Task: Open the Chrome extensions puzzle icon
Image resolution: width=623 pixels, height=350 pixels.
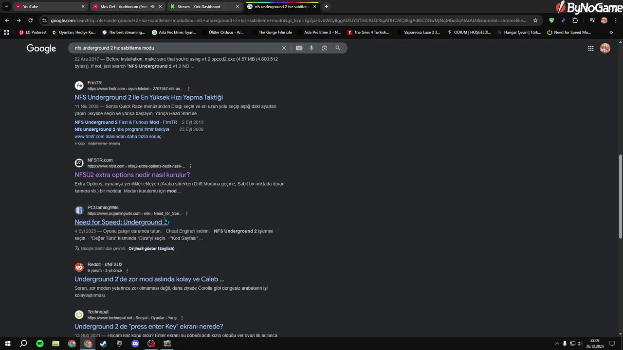Action: [575, 20]
